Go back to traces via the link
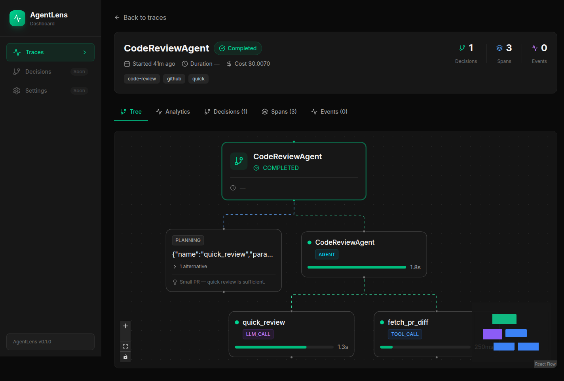The width and height of the screenshot is (564, 381). pos(144,17)
